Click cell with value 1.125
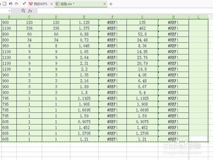Image resolution: width=213 pixels, height=160 pixels. tap(84, 23)
